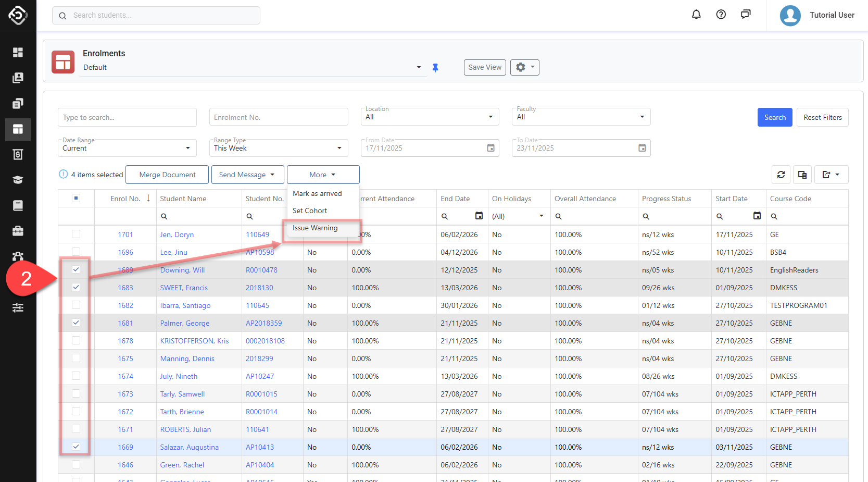The width and height of the screenshot is (868, 482).
Task: Open the help question mark icon
Action: 721,15
